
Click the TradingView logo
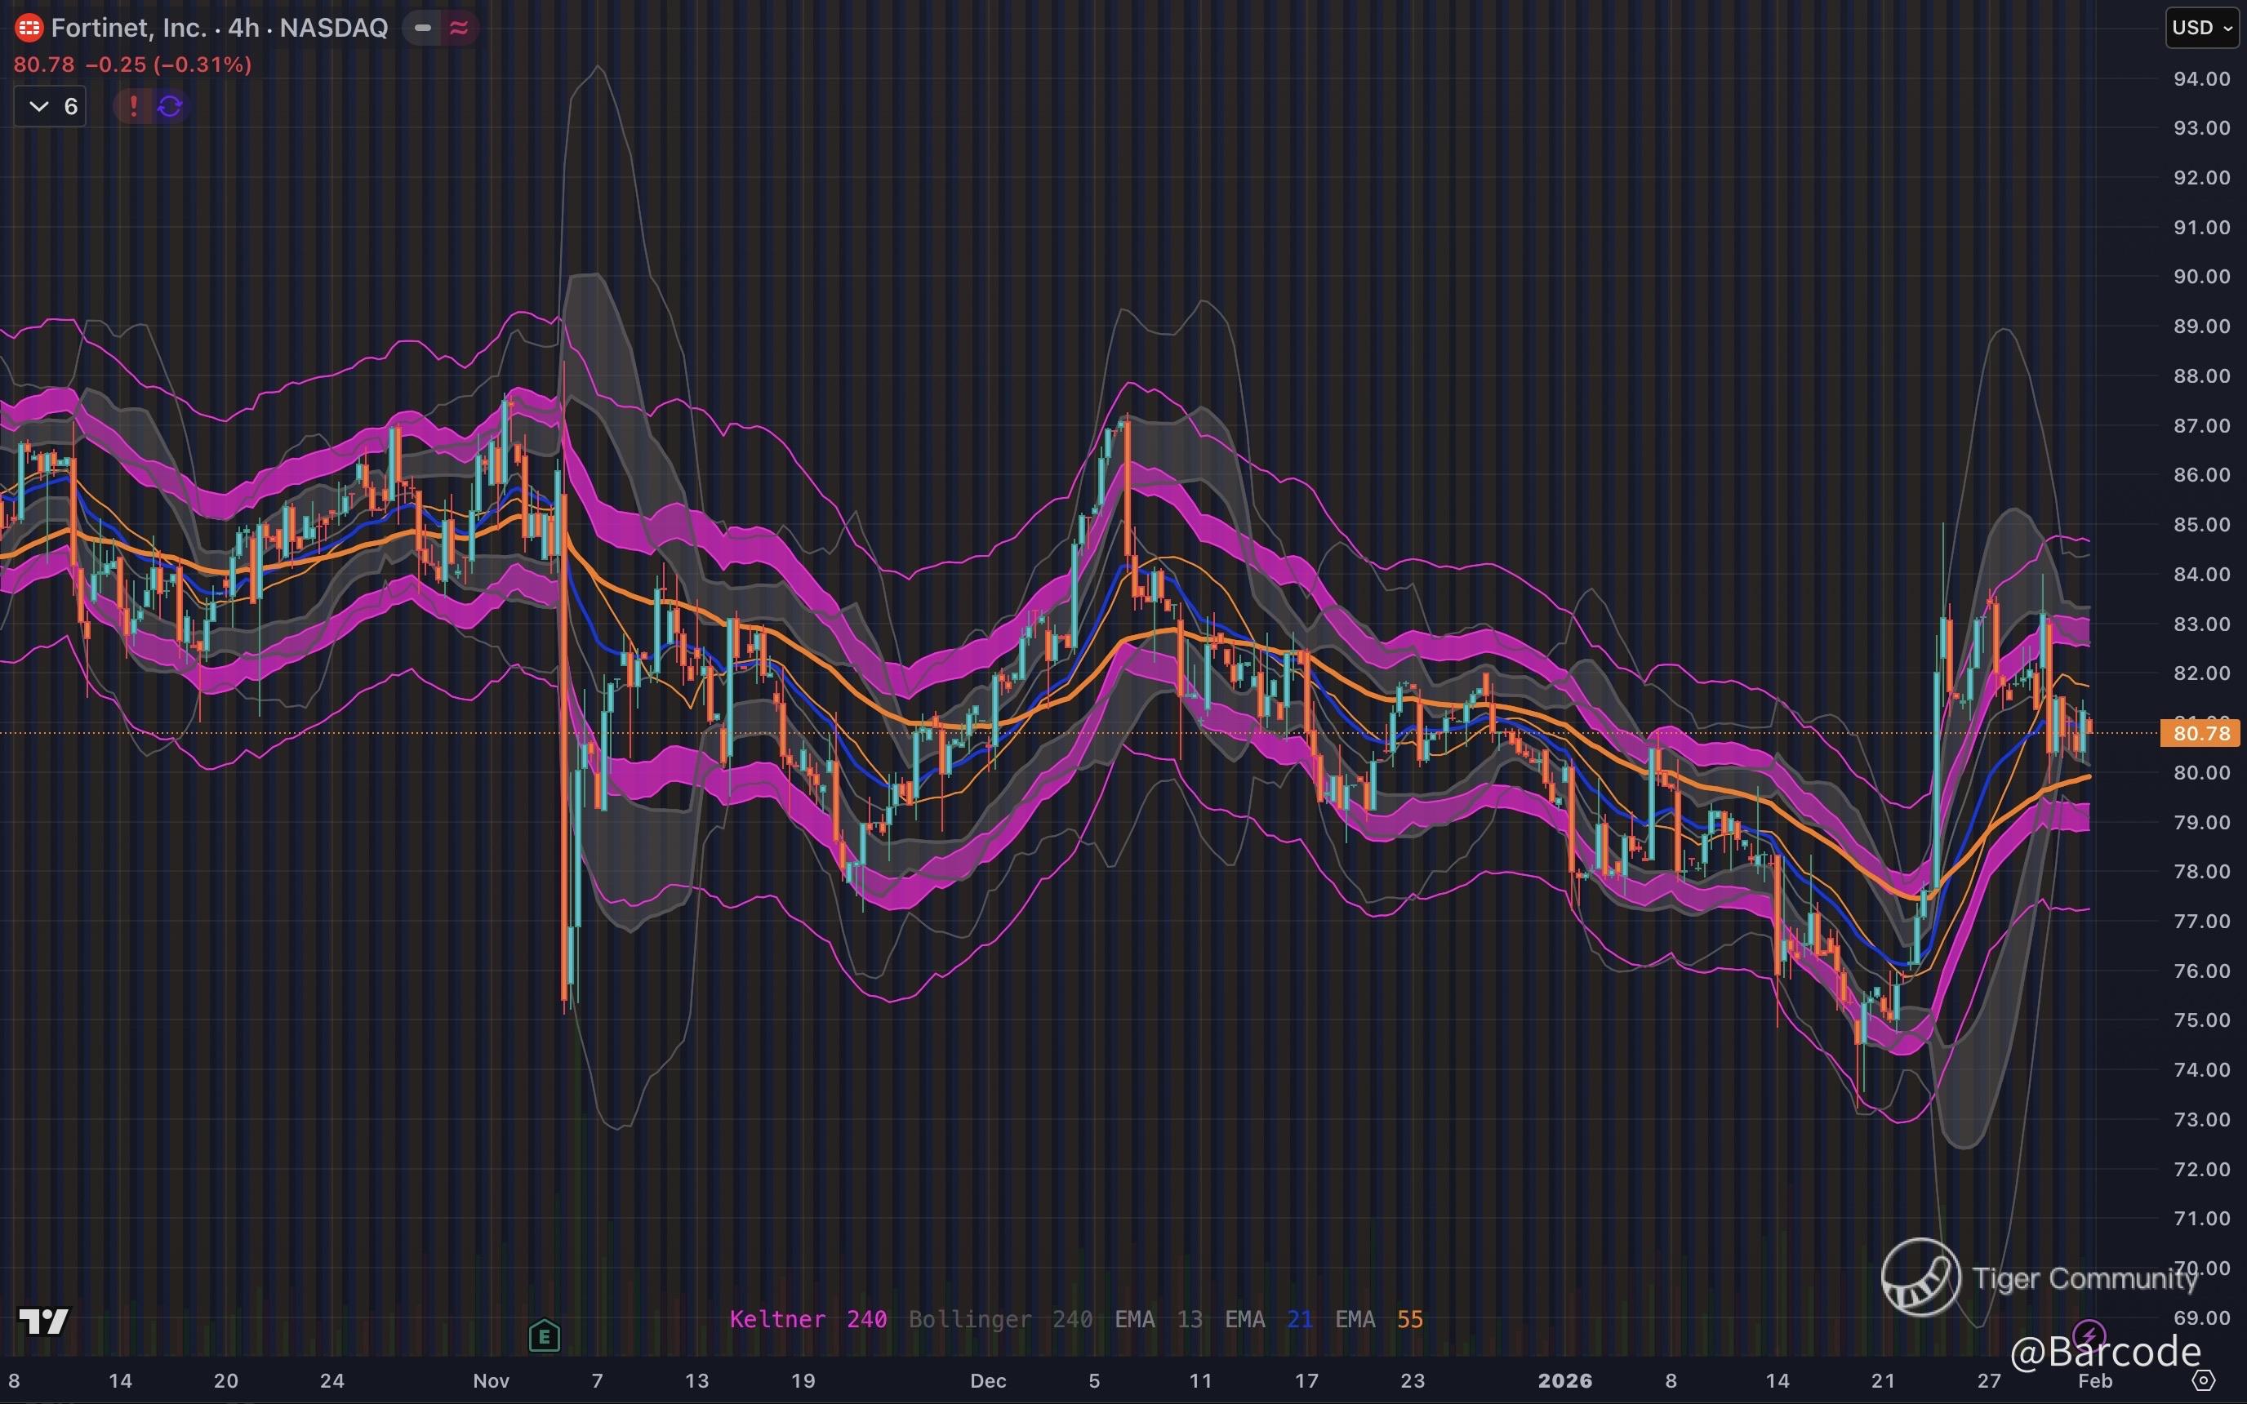[x=43, y=1321]
